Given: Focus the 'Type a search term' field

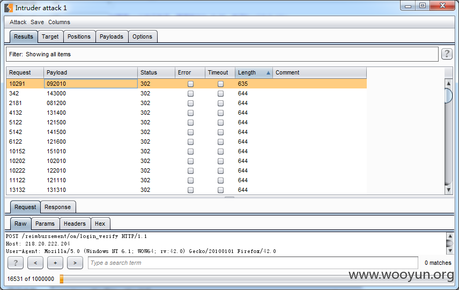Looking at the screenshot, I should click(x=253, y=263).
